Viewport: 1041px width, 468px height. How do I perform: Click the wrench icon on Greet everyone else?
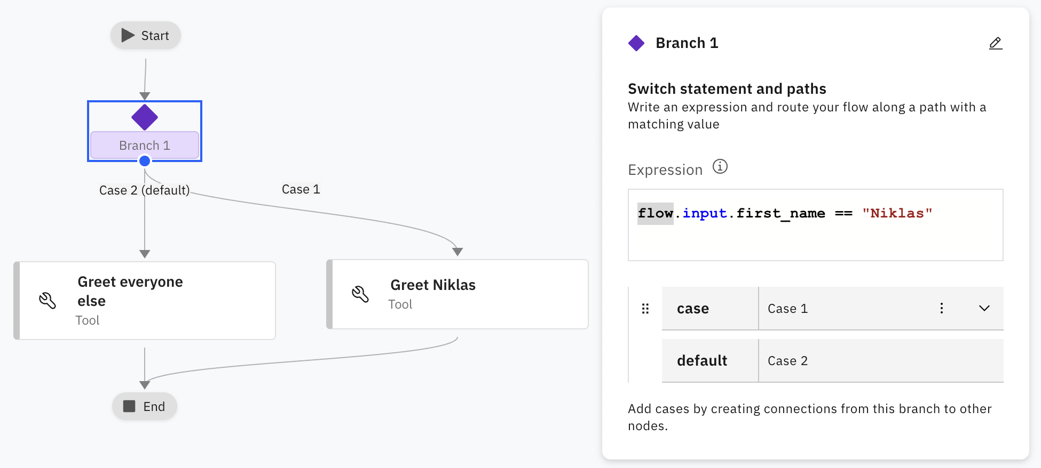click(x=48, y=301)
